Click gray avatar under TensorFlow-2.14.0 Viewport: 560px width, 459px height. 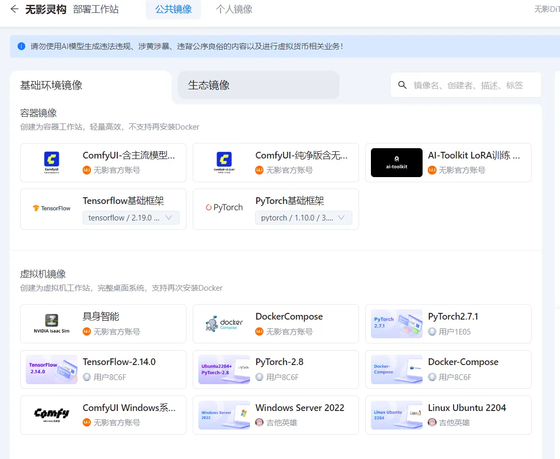click(x=87, y=377)
